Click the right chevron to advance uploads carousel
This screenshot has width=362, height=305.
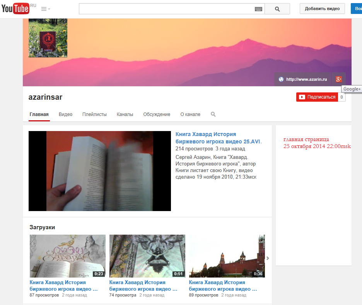[267, 258]
